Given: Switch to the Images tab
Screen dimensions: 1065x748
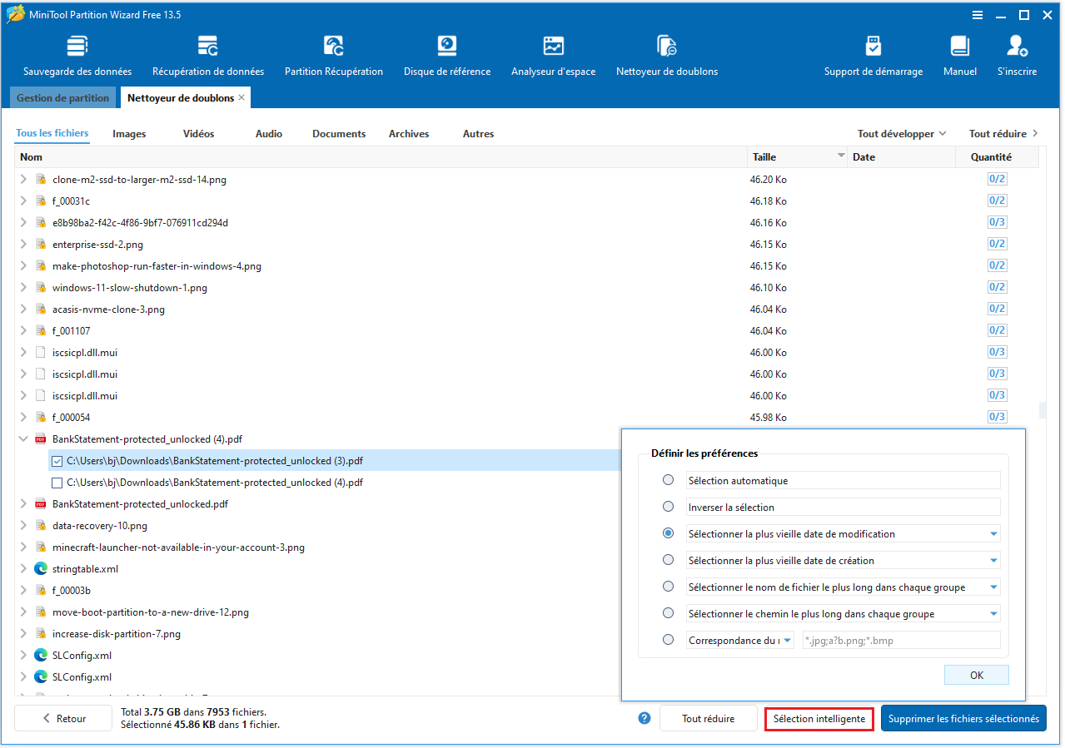Looking at the screenshot, I should (x=128, y=133).
